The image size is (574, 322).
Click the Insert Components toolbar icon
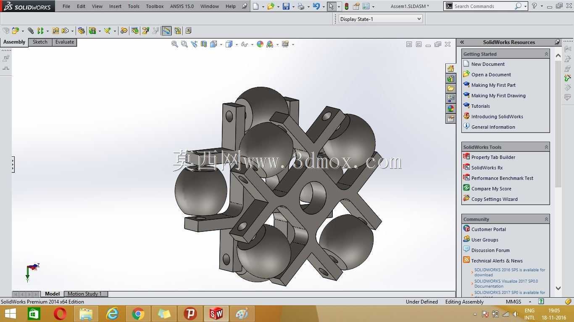tap(16, 31)
